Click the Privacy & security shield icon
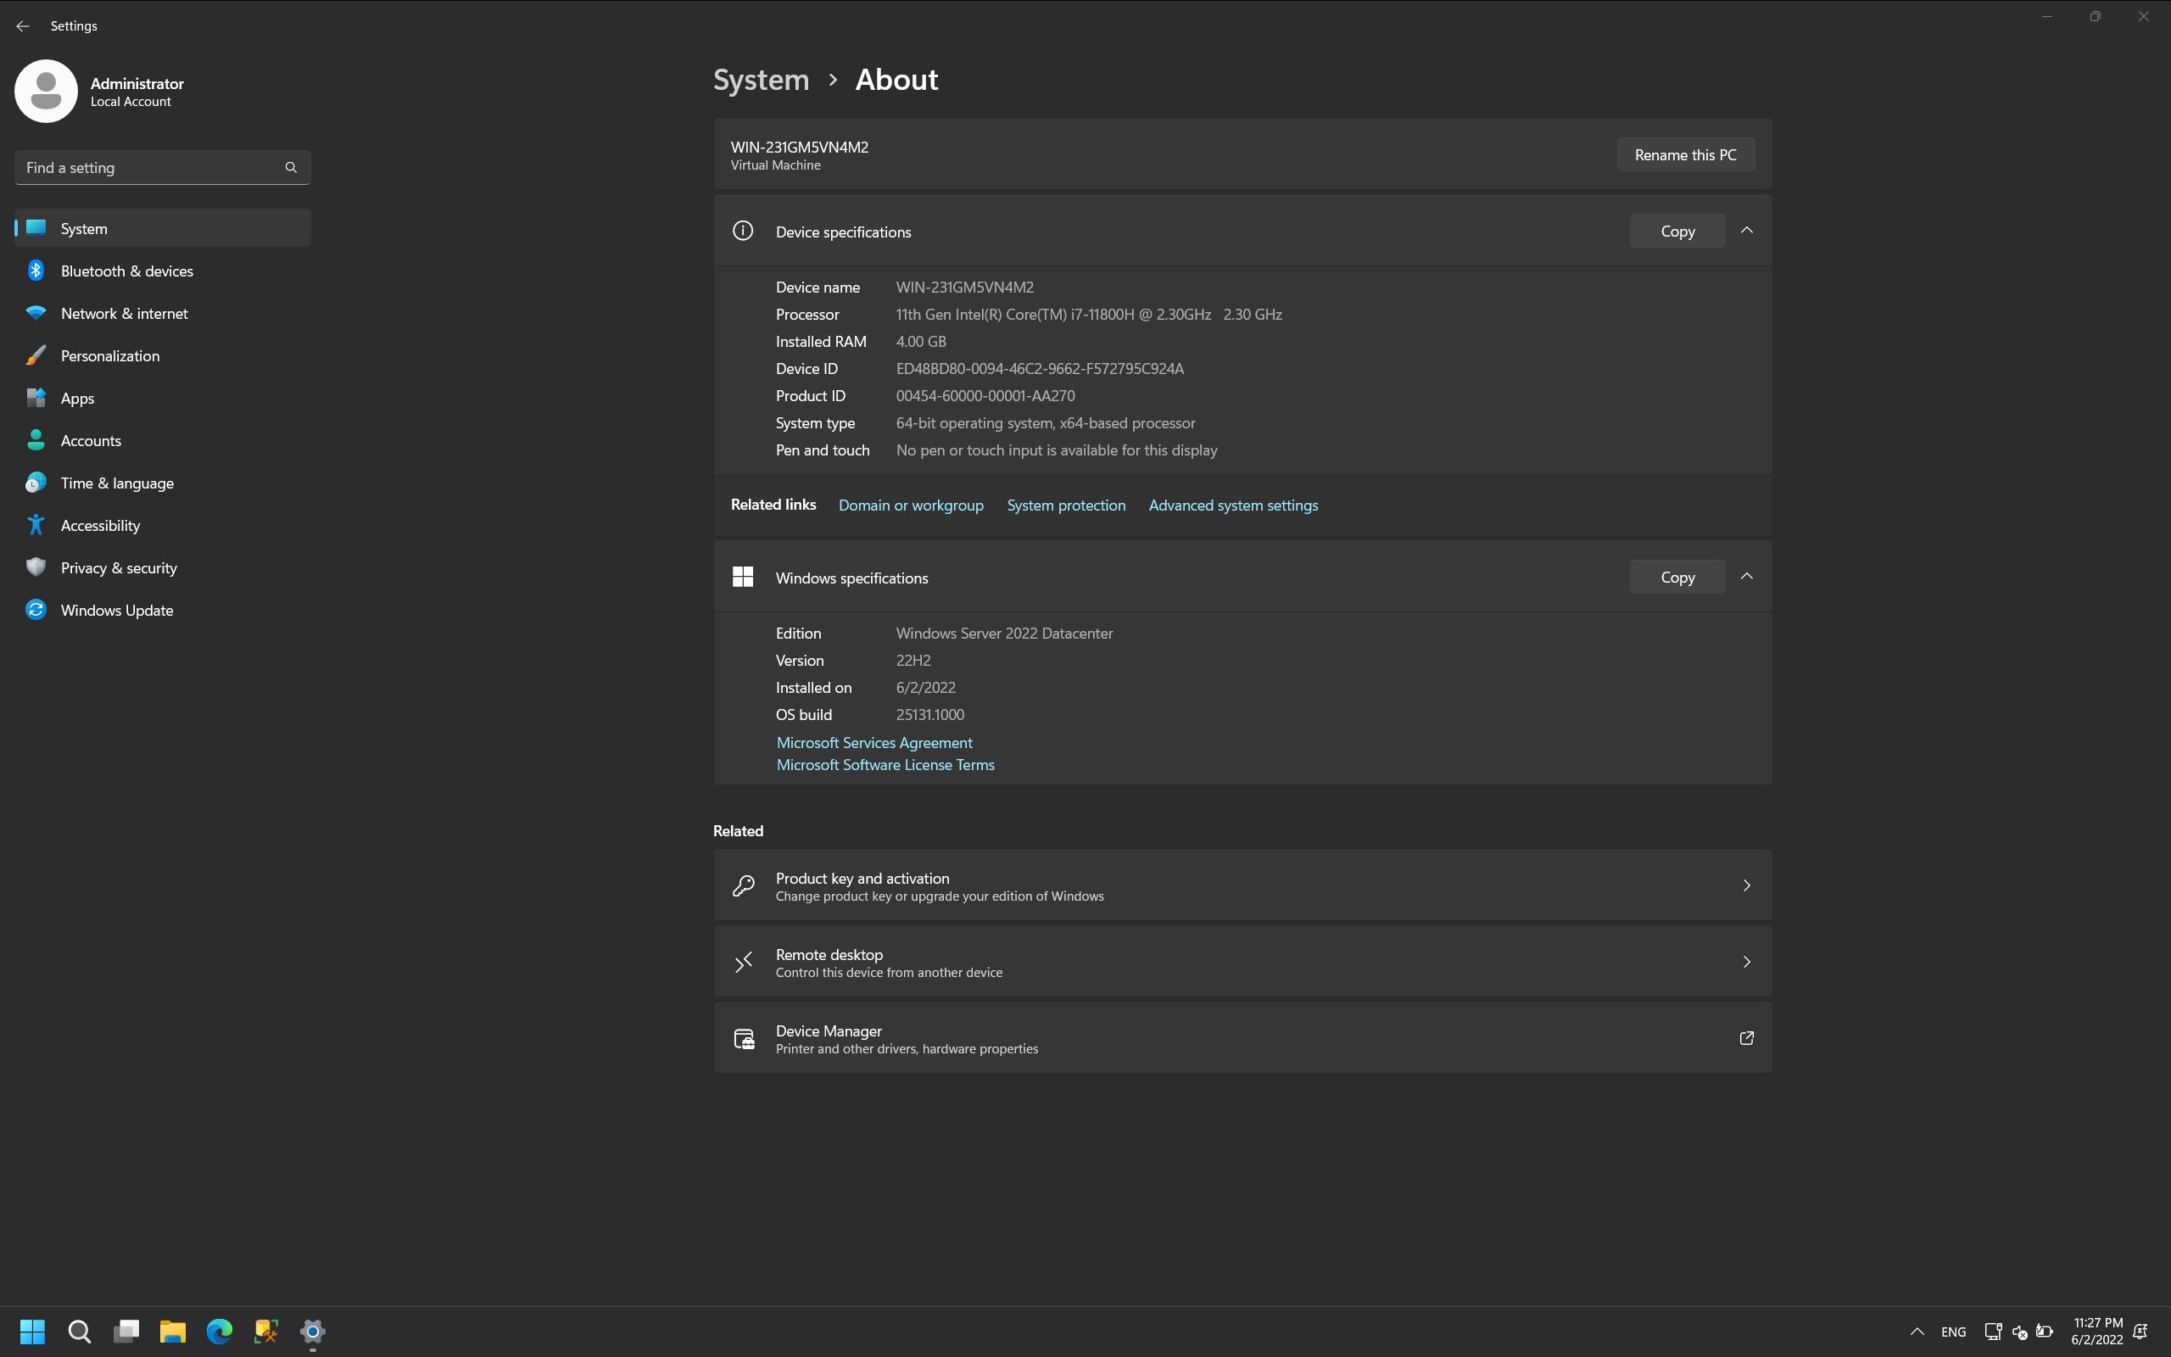 coord(35,567)
